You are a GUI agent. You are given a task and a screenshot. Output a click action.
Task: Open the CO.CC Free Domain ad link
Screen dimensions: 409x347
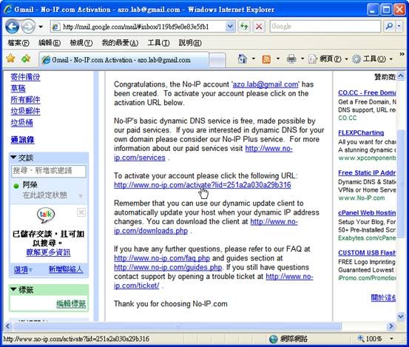[x=367, y=92]
